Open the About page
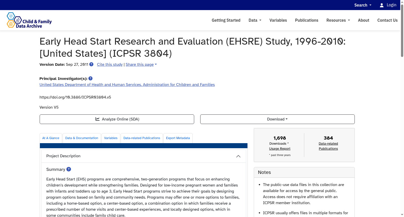The width and height of the screenshot is (404, 217). coord(363,20)
